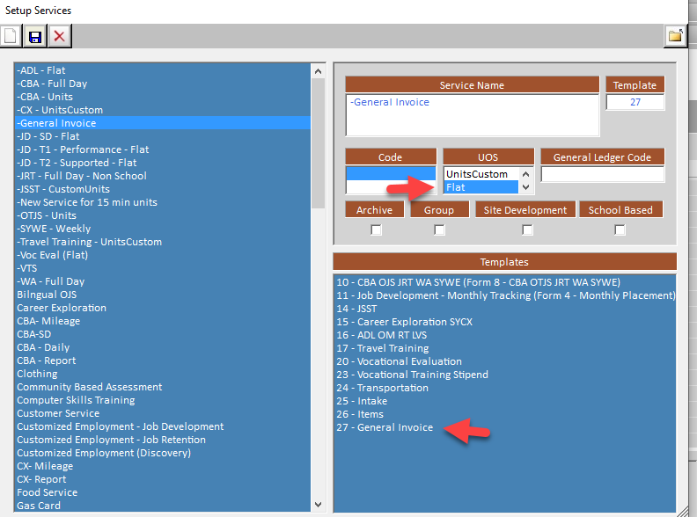Viewport: 697px width, 517px height.
Task: Select -CBA - Full Day service
Action: 51,84
